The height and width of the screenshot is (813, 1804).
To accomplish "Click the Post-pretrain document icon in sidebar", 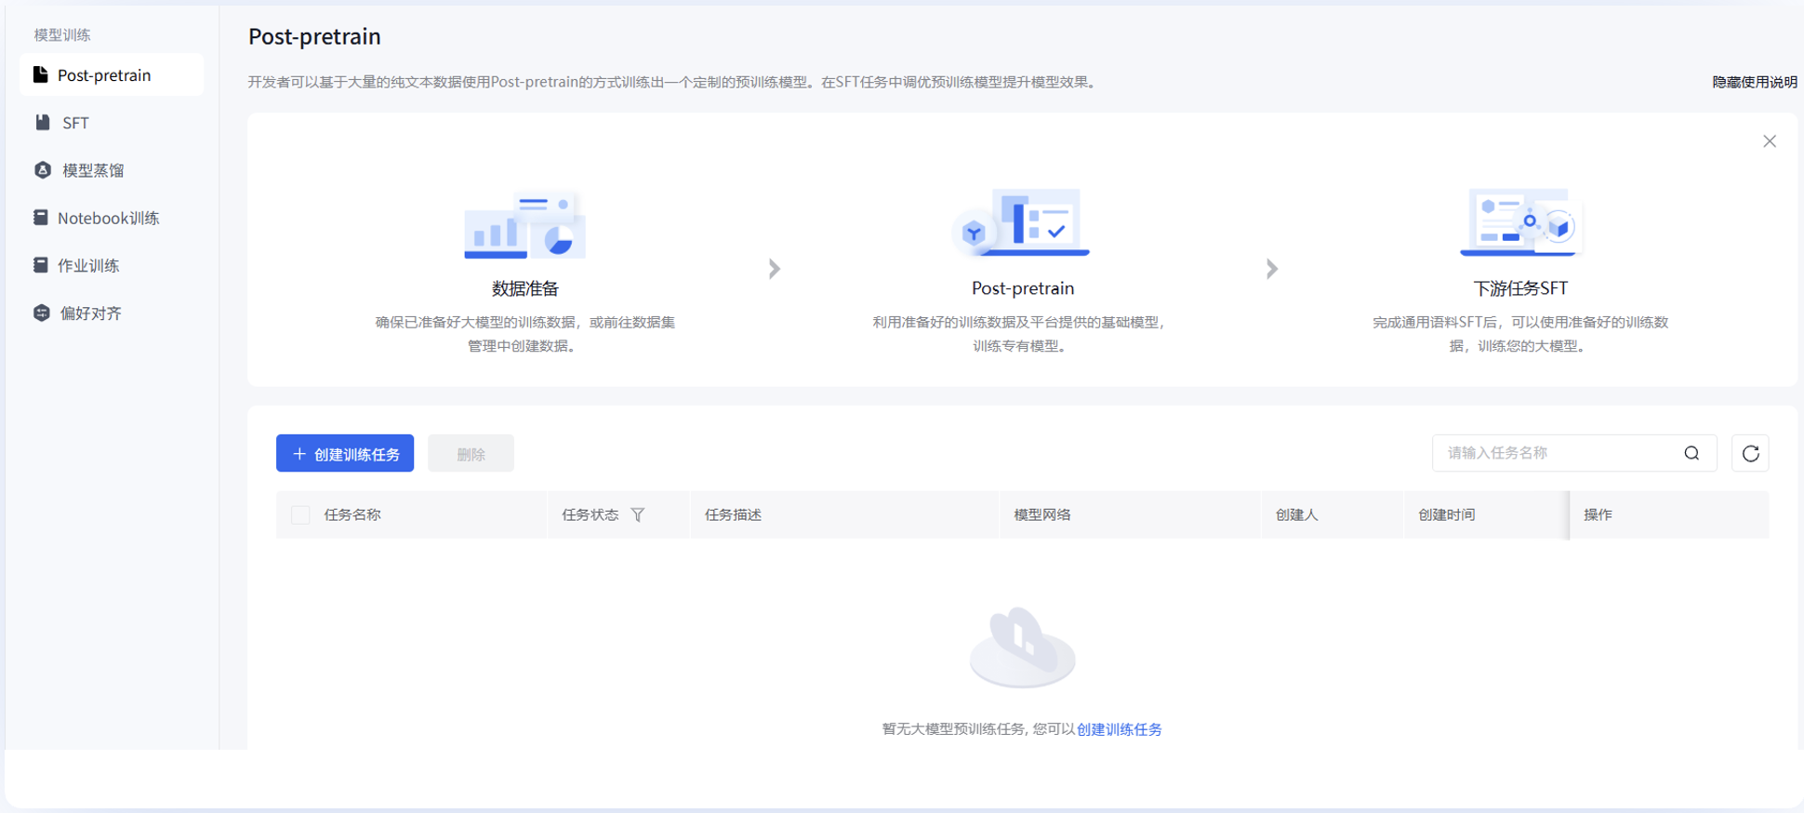I will (41, 74).
